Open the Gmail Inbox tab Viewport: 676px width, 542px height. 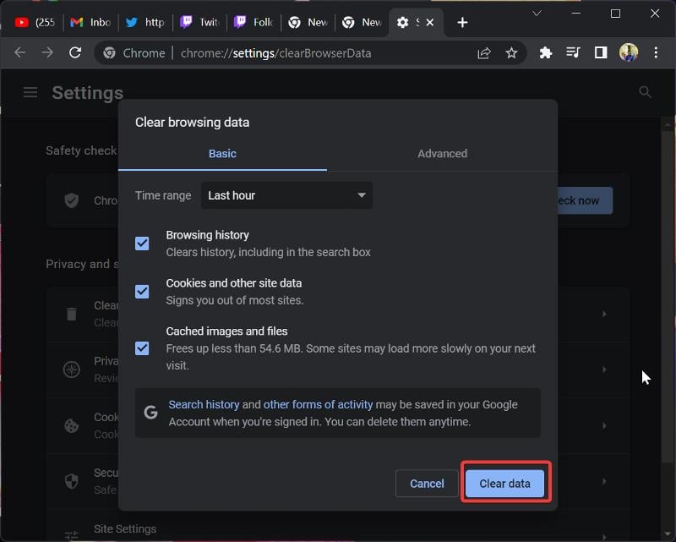click(91, 23)
